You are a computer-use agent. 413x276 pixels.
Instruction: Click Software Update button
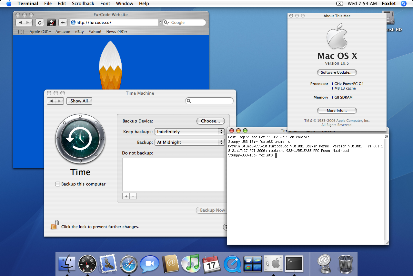337,72
